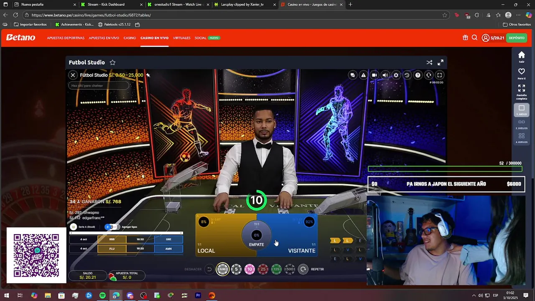Select 2 JUEGOS layout option
535x301 pixels.
(522, 124)
